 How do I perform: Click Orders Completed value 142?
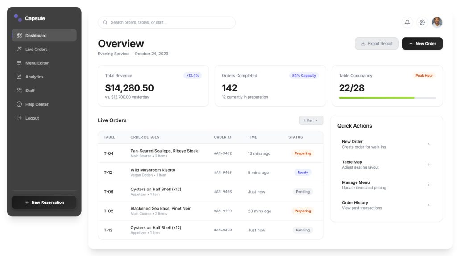[230, 88]
